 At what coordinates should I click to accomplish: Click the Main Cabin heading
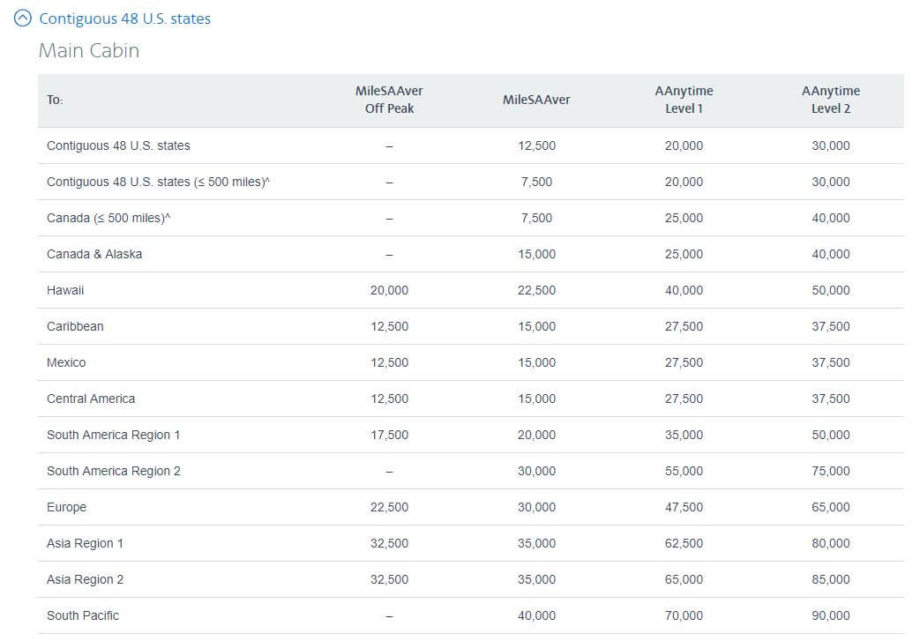[x=89, y=50]
